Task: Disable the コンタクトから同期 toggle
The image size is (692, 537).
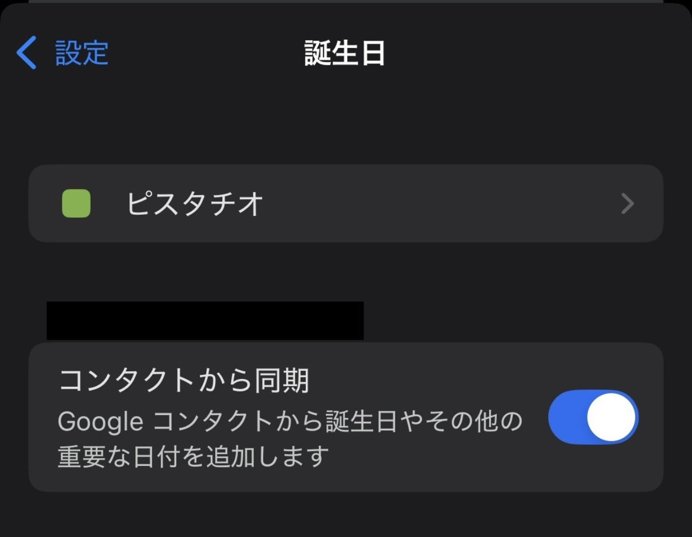Action: 593,417
